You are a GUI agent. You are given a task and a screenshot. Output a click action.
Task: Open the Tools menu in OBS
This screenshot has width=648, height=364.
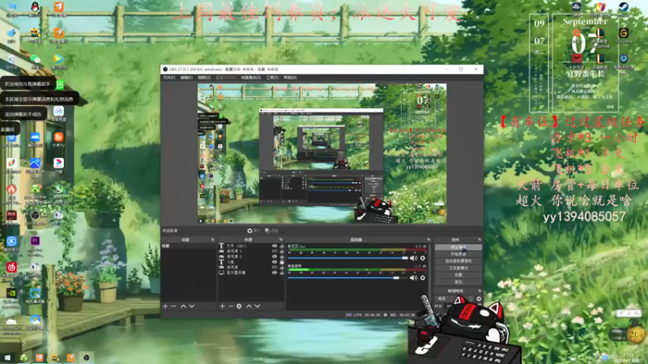pyautogui.click(x=272, y=78)
